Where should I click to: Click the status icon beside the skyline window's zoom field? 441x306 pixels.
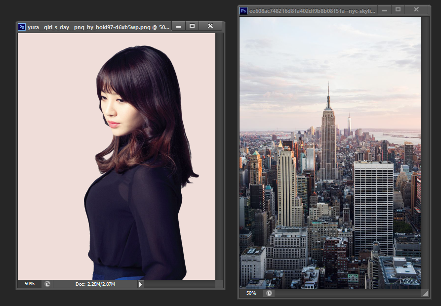pyautogui.click(x=269, y=293)
